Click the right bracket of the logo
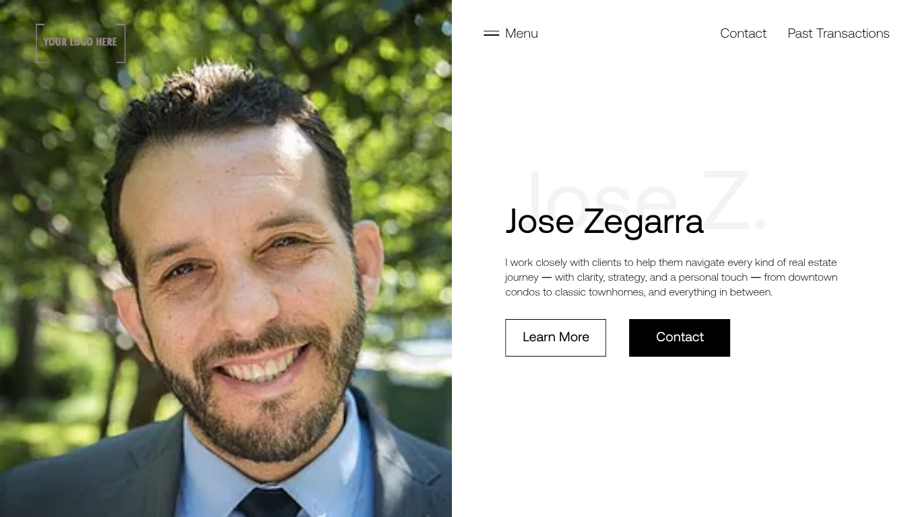 [x=122, y=43]
